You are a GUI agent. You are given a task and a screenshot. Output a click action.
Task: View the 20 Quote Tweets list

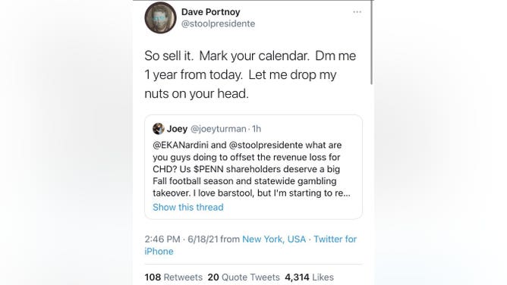pyautogui.click(x=244, y=277)
